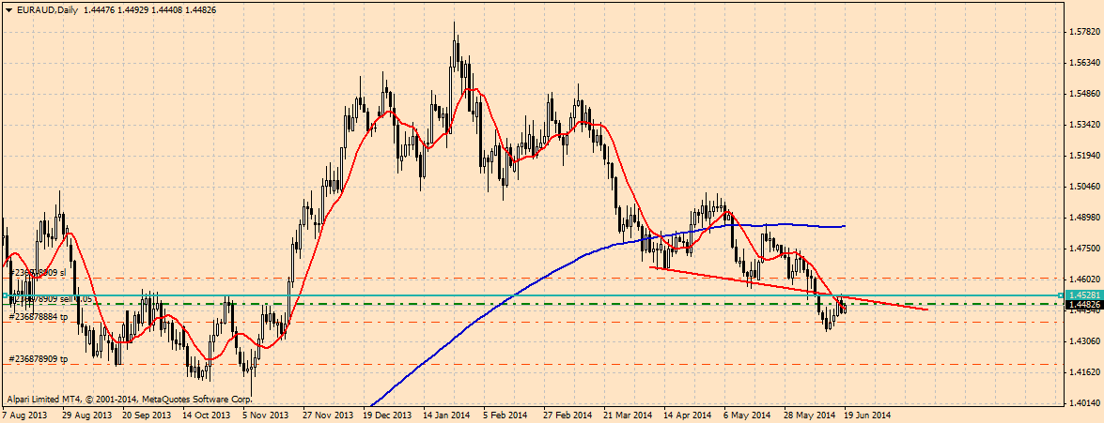Click the teal 1.45281 price tag

click(1083, 295)
